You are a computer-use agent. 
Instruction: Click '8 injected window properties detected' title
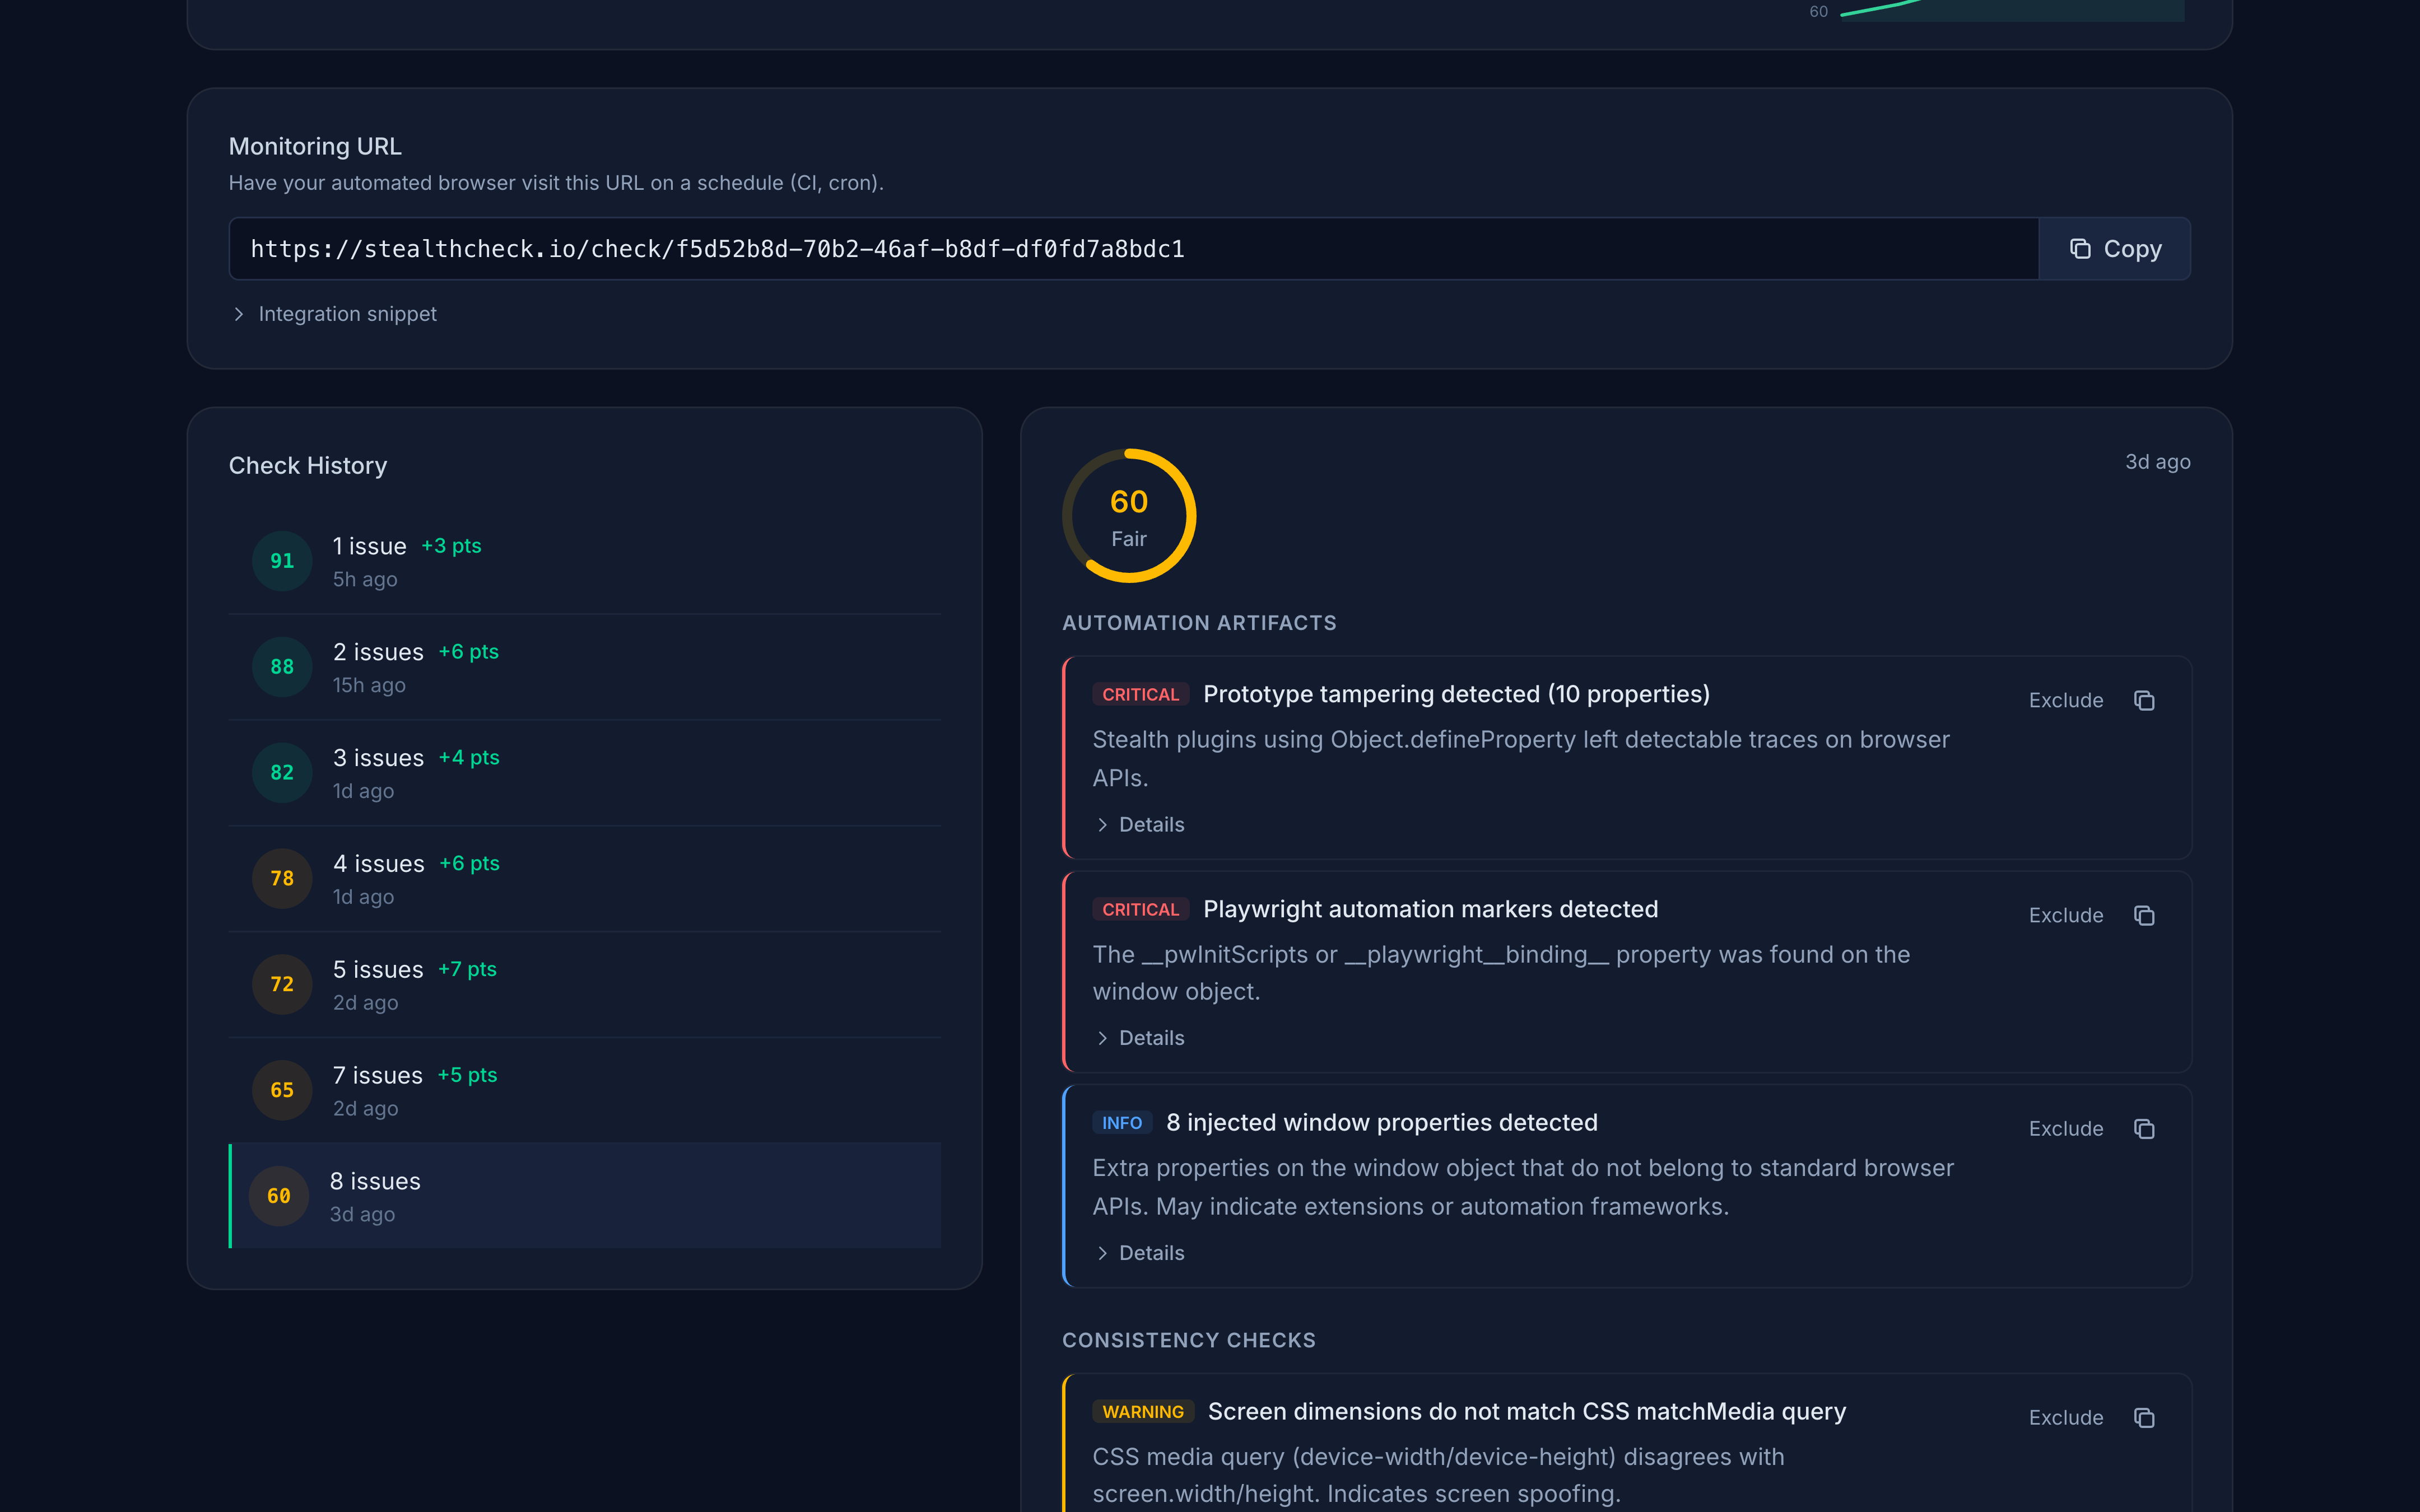1382,1123
